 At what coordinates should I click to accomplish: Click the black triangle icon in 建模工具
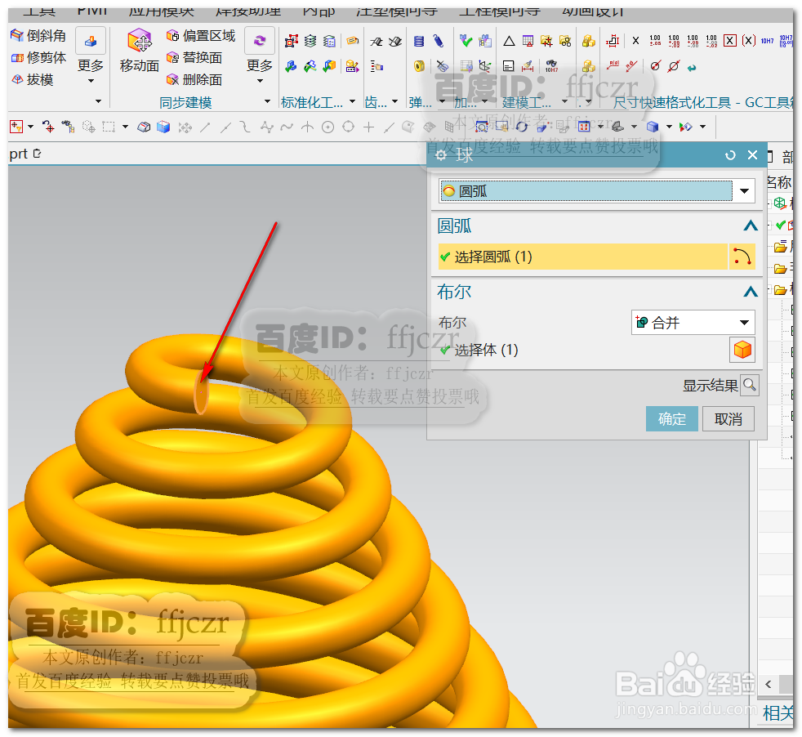point(509,41)
